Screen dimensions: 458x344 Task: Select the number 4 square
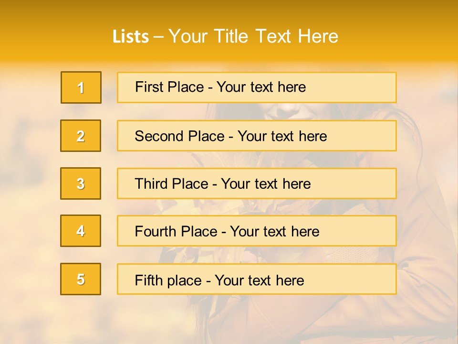pos(81,231)
